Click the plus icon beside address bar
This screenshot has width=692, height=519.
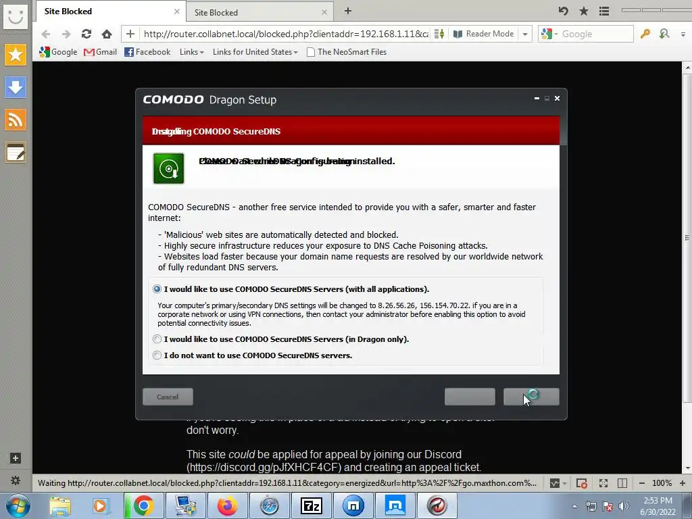click(x=130, y=34)
